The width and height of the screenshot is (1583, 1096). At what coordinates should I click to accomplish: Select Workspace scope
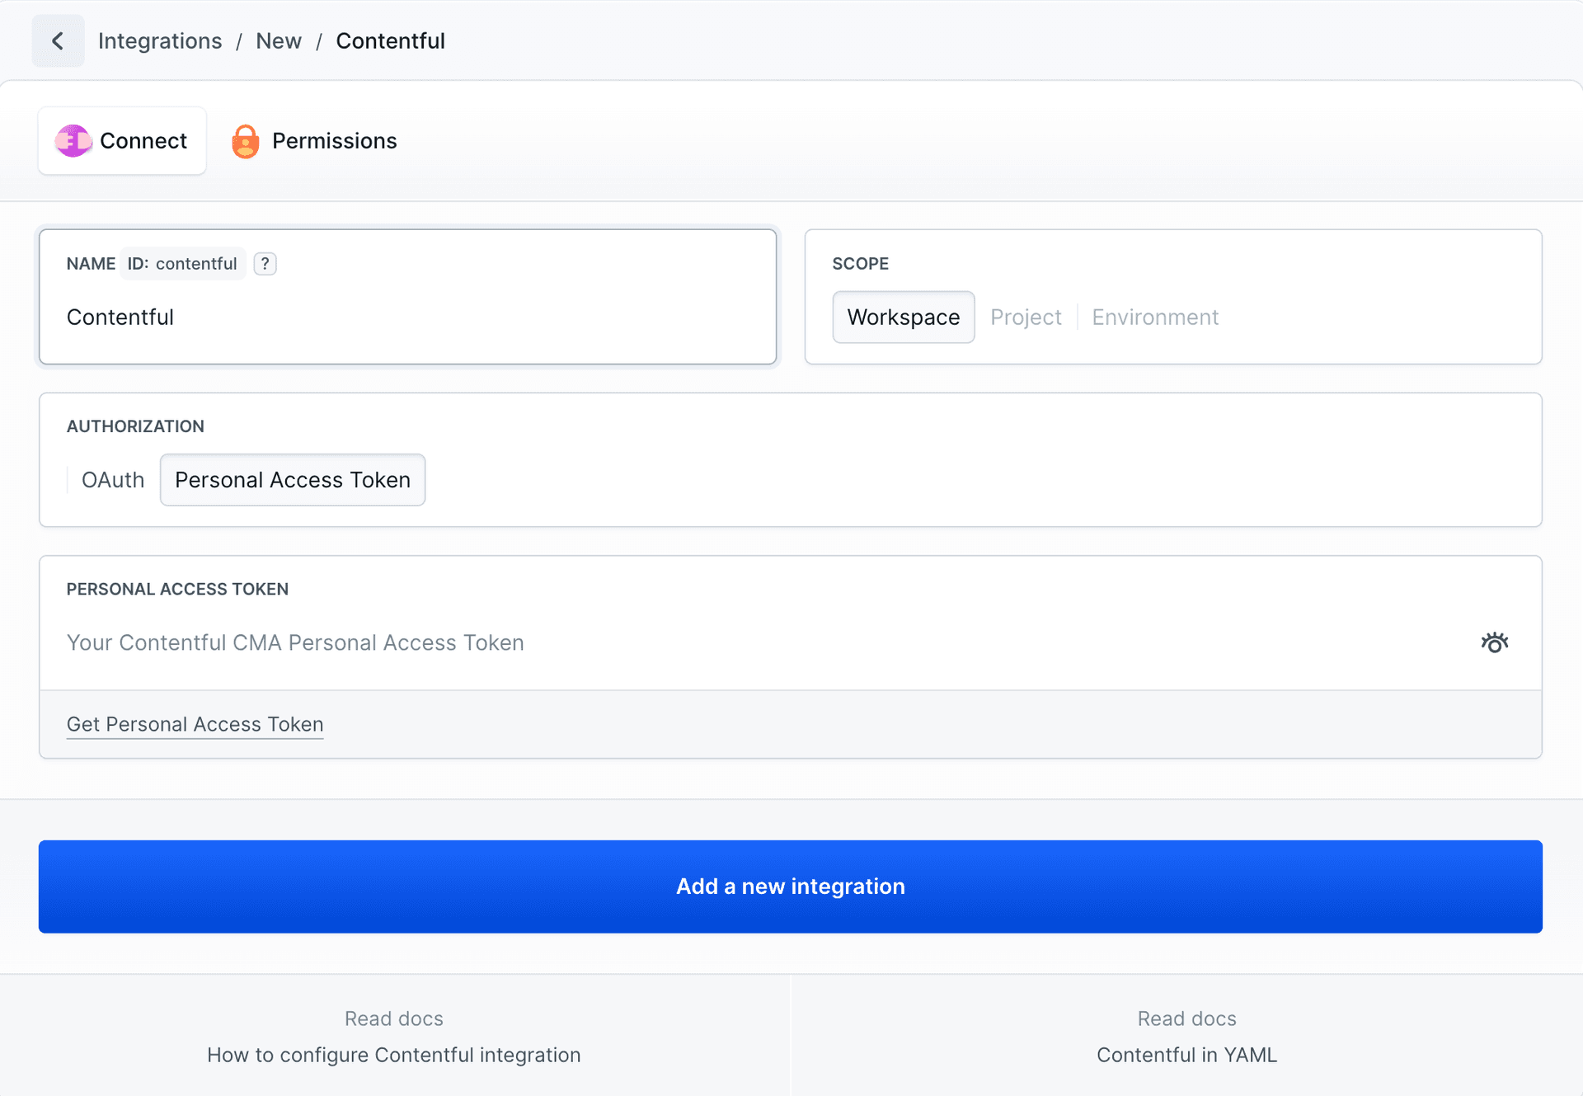coord(904,318)
